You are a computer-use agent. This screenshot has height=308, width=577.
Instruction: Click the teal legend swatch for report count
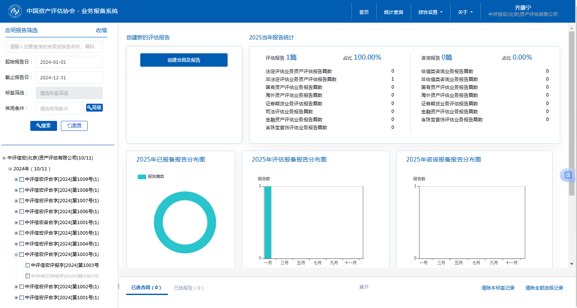[x=142, y=177]
